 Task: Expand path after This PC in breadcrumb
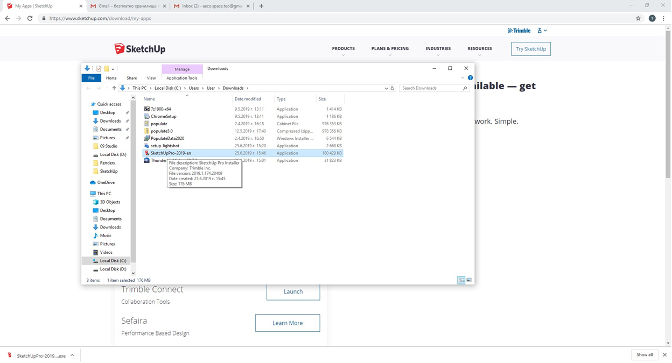click(150, 88)
